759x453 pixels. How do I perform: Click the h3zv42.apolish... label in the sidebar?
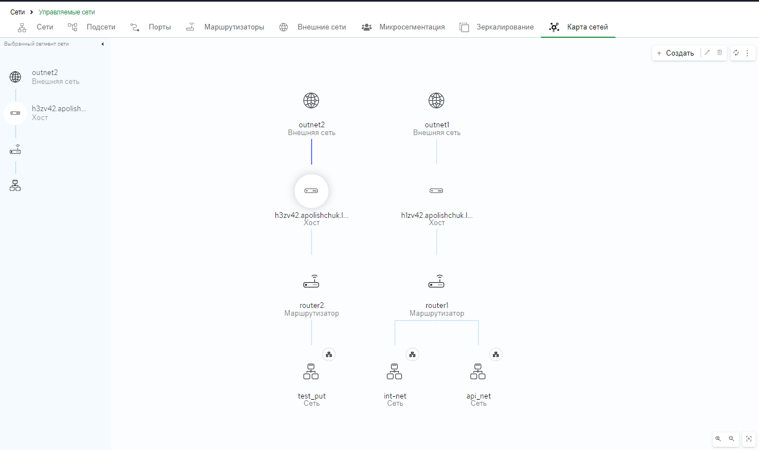coord(59,109)
